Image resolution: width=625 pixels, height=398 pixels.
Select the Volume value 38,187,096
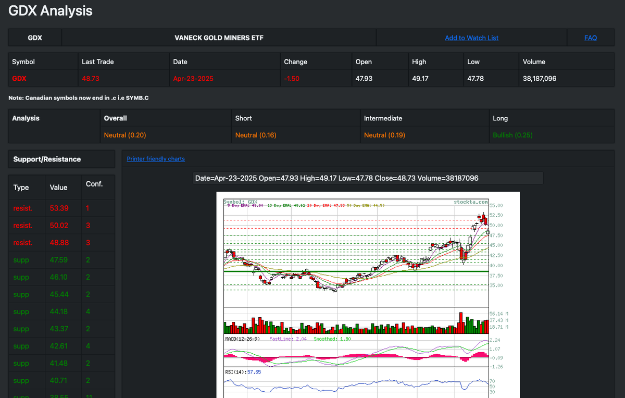540,79
